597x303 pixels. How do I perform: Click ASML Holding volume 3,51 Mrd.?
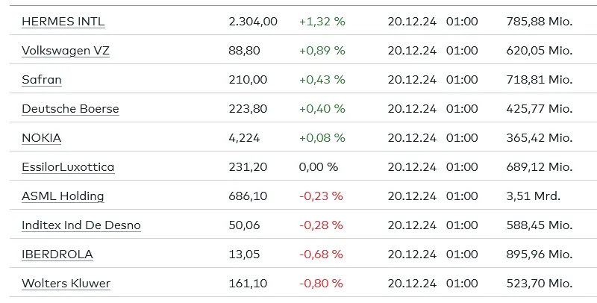click(x=533, y=196)
